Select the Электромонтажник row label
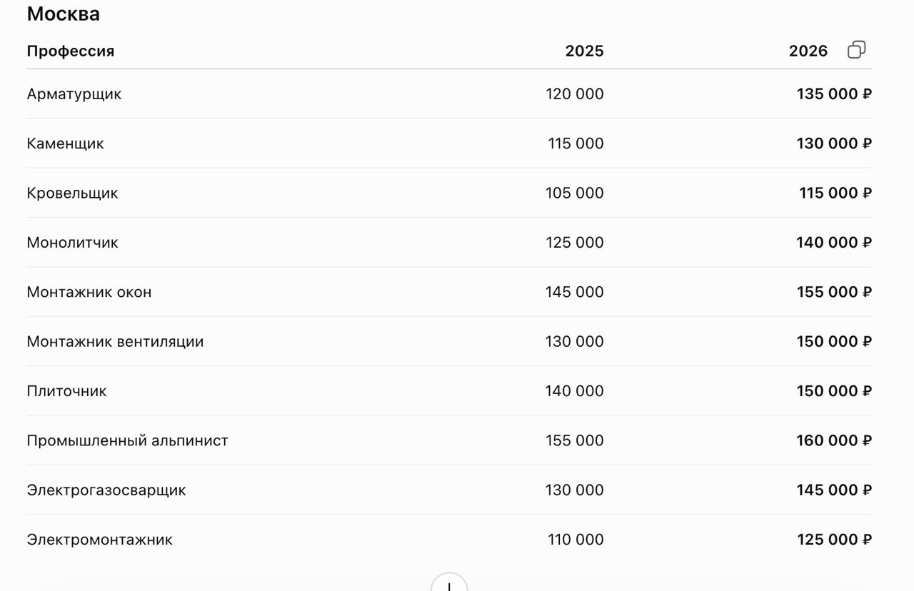Image resolution: width=914 pixels, height=591 pixels. [x=100, y=540]
